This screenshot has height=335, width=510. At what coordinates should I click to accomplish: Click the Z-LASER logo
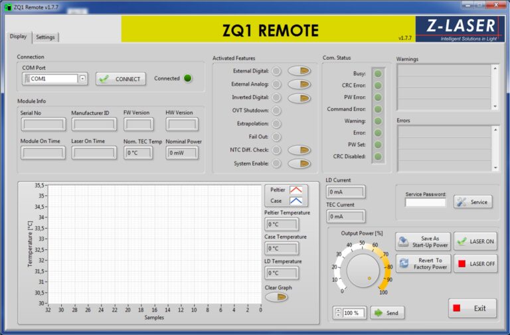pyautogui.click(x=460, y=29)
